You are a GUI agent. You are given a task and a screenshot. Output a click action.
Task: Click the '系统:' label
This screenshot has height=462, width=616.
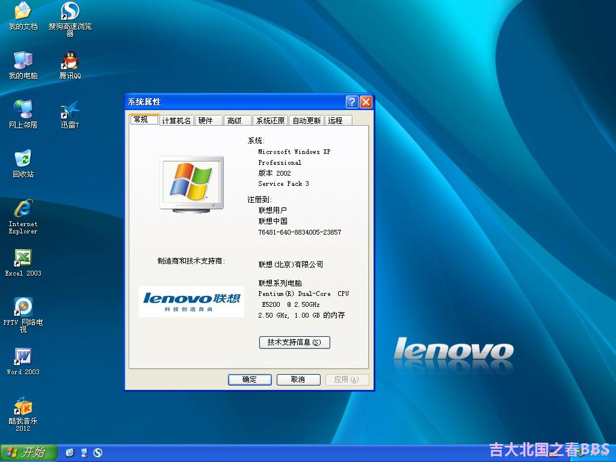(x=256, y=141)
